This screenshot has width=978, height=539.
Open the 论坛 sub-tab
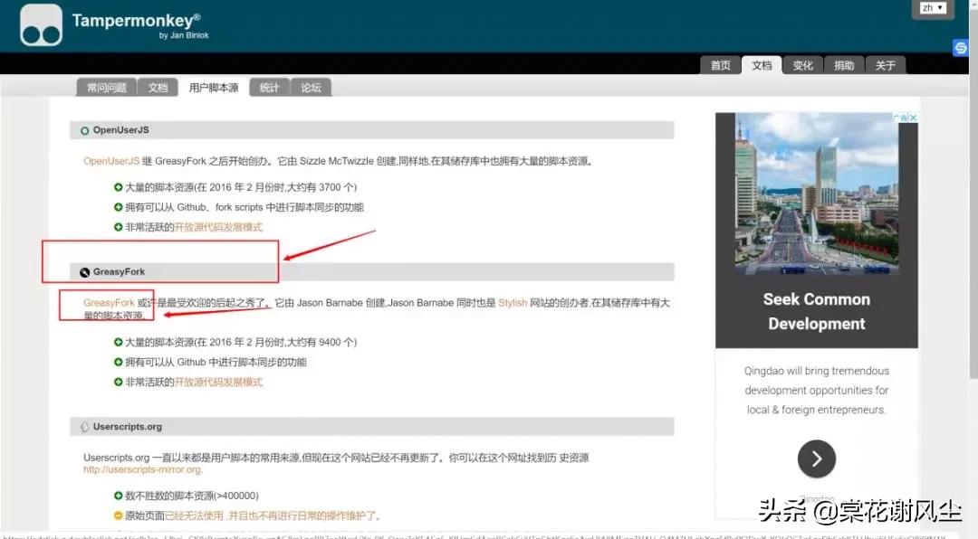311,88
